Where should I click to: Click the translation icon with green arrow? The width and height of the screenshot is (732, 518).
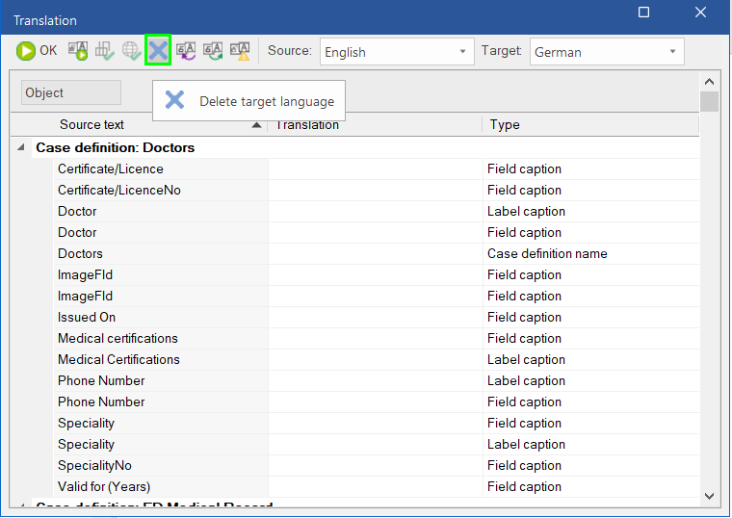[213, 50]
